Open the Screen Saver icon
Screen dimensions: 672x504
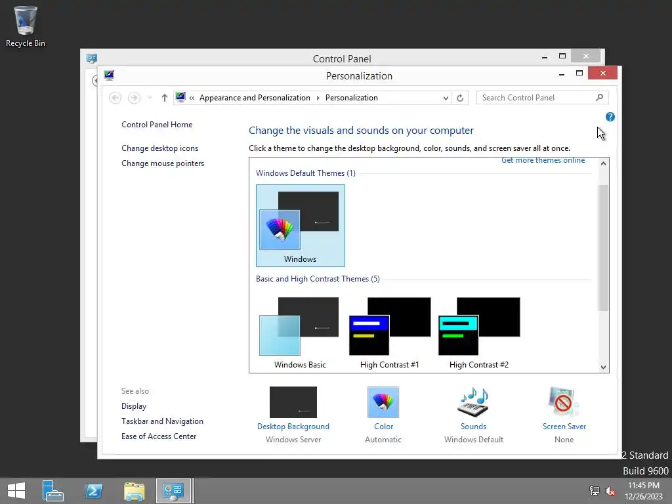(564, 402)
